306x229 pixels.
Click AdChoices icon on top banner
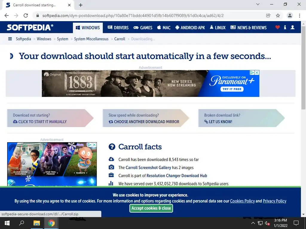point(252,73)
